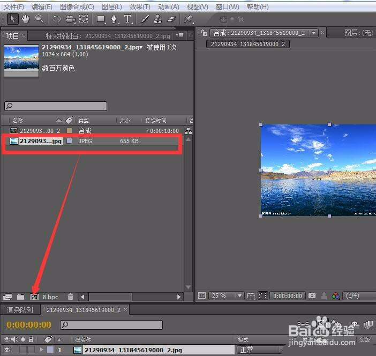The image size is (376, 356).
Task: Click the 0:00:00:00 viewer timecode button
Action: tap(288, 296)
